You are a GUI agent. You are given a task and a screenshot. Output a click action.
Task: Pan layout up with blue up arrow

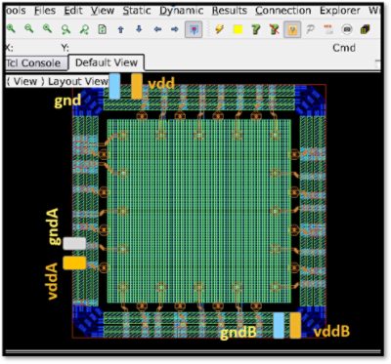click(x=121, y=29)
